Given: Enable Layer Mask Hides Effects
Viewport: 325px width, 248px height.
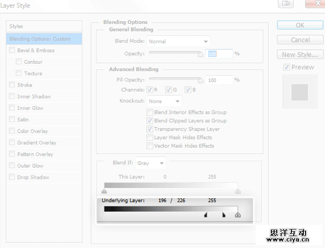Looking at the screenshot, I should pos(149,138).
